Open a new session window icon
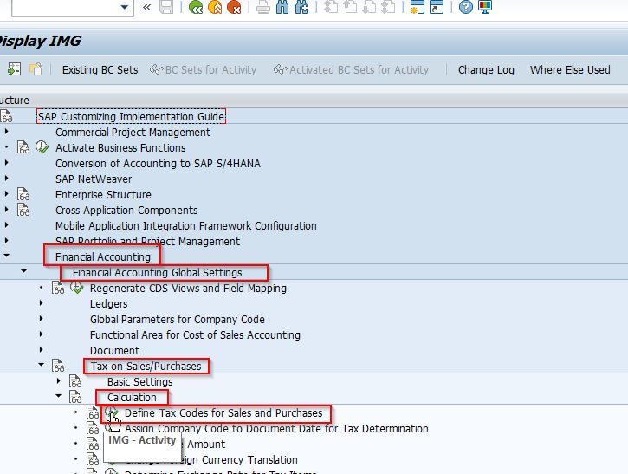 [x=417, y=7]
